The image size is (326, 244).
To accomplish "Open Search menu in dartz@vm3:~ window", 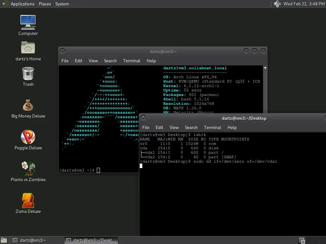I will pyautogui.click(x=110, y=61).
